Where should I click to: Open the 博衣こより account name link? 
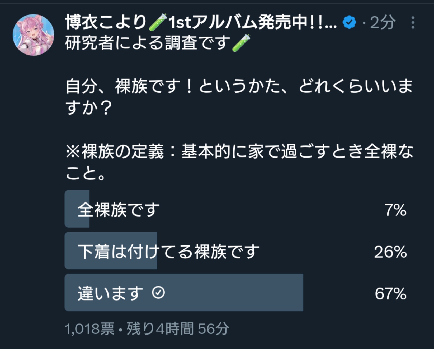(x=201, y=22)
